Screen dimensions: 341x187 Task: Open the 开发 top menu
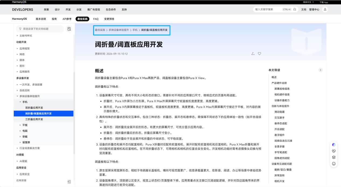click(x=68, y=10)
